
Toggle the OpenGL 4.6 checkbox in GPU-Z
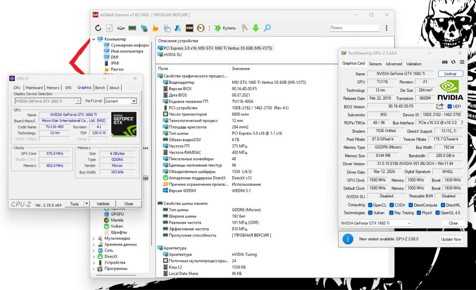(x=437, y=213)
